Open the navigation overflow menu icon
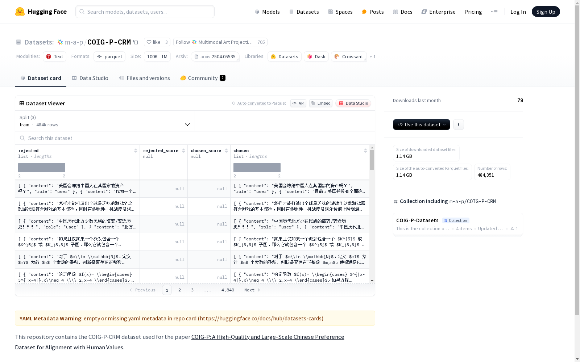This screenshot has width=580, height=362. pos(494,12)
